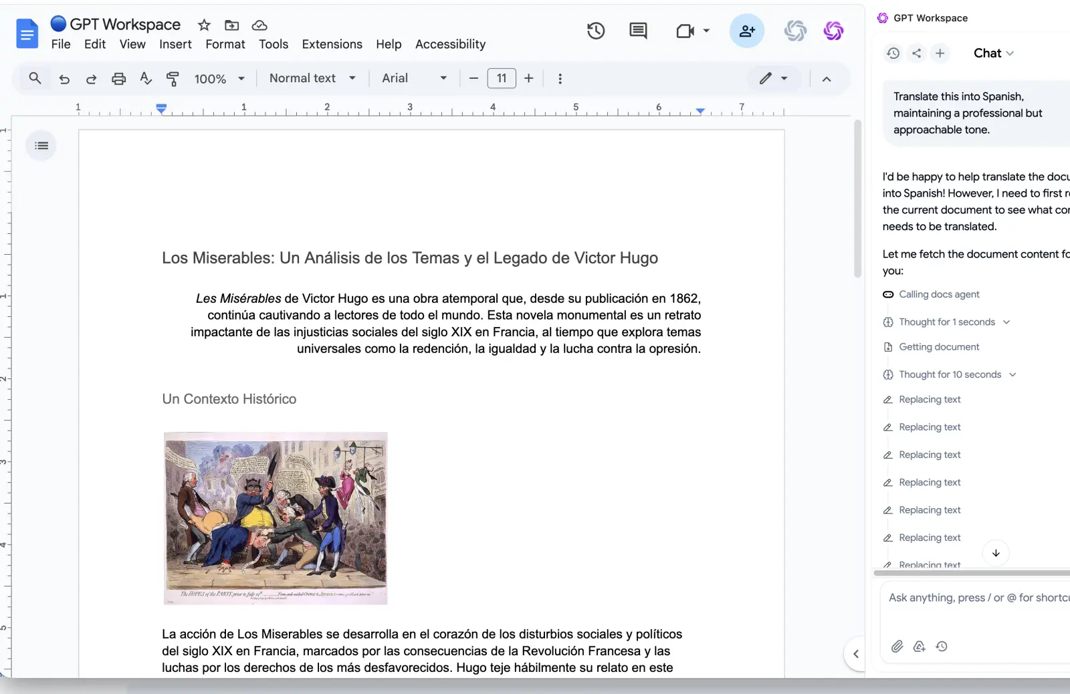
Task: Open the Insert menu
Action: [x=175, y=44]
